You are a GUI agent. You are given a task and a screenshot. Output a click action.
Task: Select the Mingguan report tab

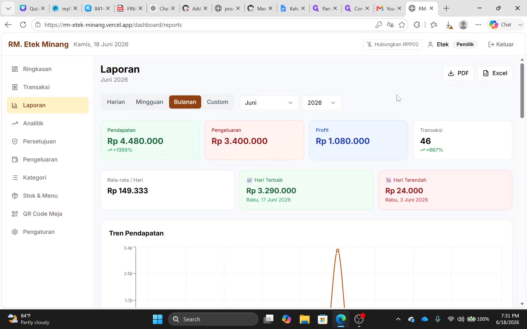(x=149, y=102)
